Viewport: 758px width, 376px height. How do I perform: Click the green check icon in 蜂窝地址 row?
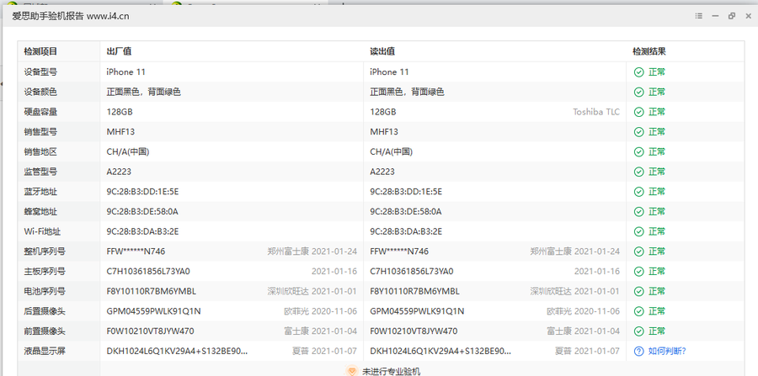click(639, 211)
